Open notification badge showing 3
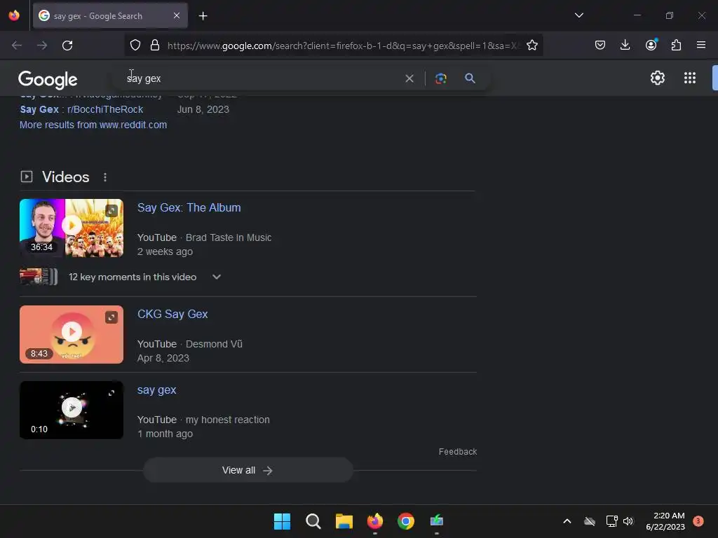 point(698,521)
